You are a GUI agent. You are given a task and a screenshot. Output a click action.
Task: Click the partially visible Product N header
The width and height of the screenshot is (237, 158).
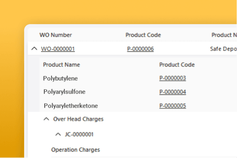[x=224, y=35]
